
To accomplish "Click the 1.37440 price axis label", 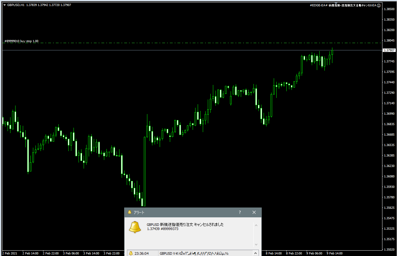I will point(389,82).
